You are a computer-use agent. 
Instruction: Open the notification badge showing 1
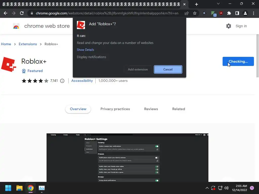(x=252, y=188)
